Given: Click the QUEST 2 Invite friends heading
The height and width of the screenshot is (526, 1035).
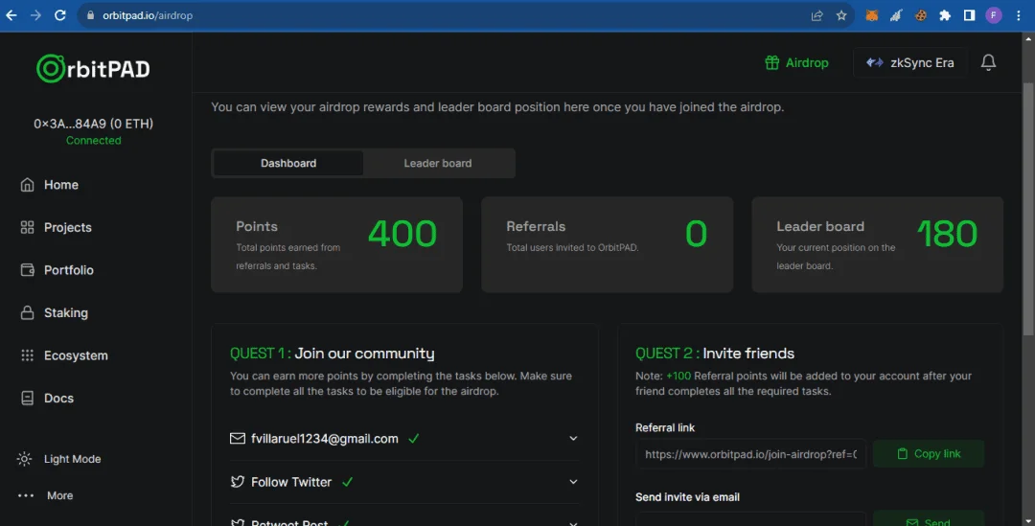Looking at the screenshot, I should click(715, 354).
